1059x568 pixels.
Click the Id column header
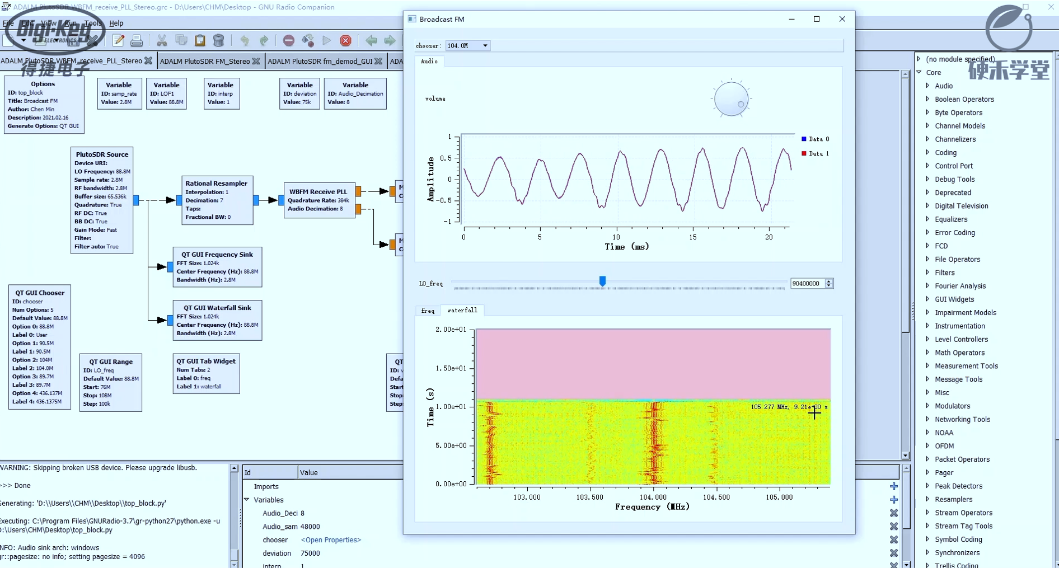[270, 472]
